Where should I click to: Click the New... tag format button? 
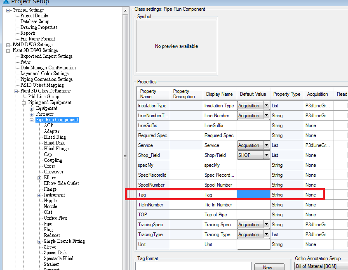(269, 267)
